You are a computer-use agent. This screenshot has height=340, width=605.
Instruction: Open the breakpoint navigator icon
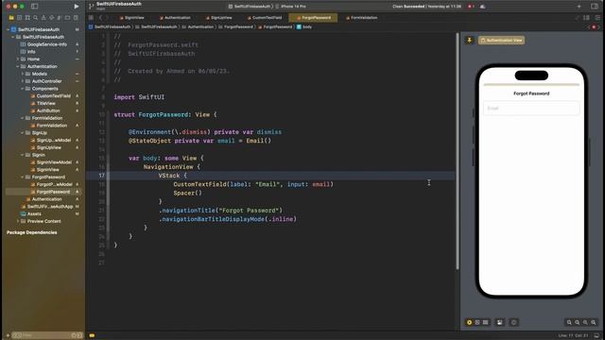click(x=68, y=18)
